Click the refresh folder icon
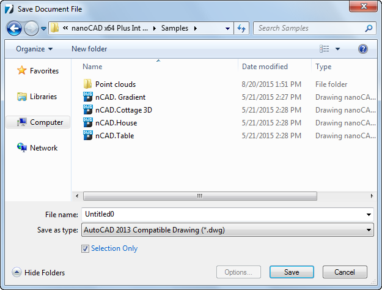 [241, 28]
